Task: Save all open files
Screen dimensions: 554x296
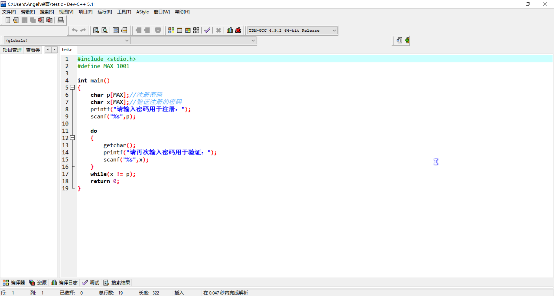Action: pyautogui.click(x=33, y=20)
